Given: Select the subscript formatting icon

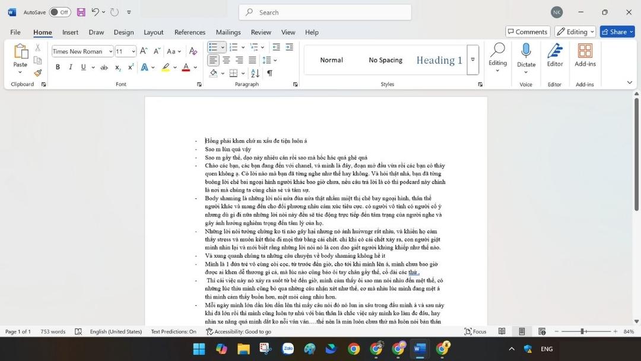Looking at the screenshot, I should (116, 67).
